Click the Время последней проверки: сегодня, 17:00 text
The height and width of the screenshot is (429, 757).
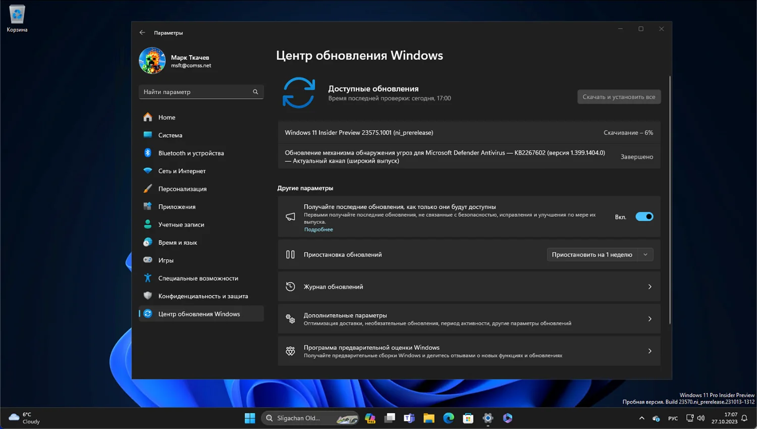pos(390,98)
